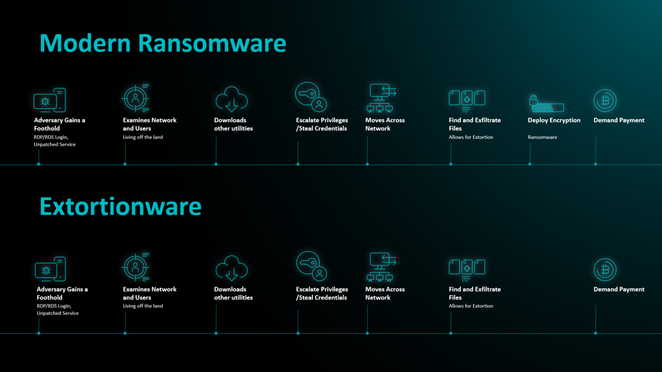Click 'Allows for Extortion' under Extortionware
This screenshot has width=662, height=372.
[x=471, y=306]
